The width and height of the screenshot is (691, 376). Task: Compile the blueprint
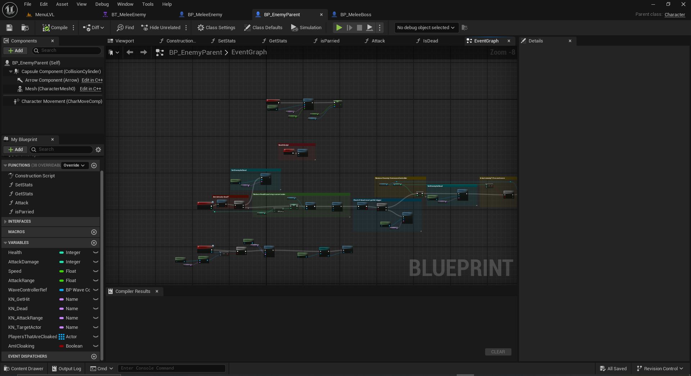55,28
